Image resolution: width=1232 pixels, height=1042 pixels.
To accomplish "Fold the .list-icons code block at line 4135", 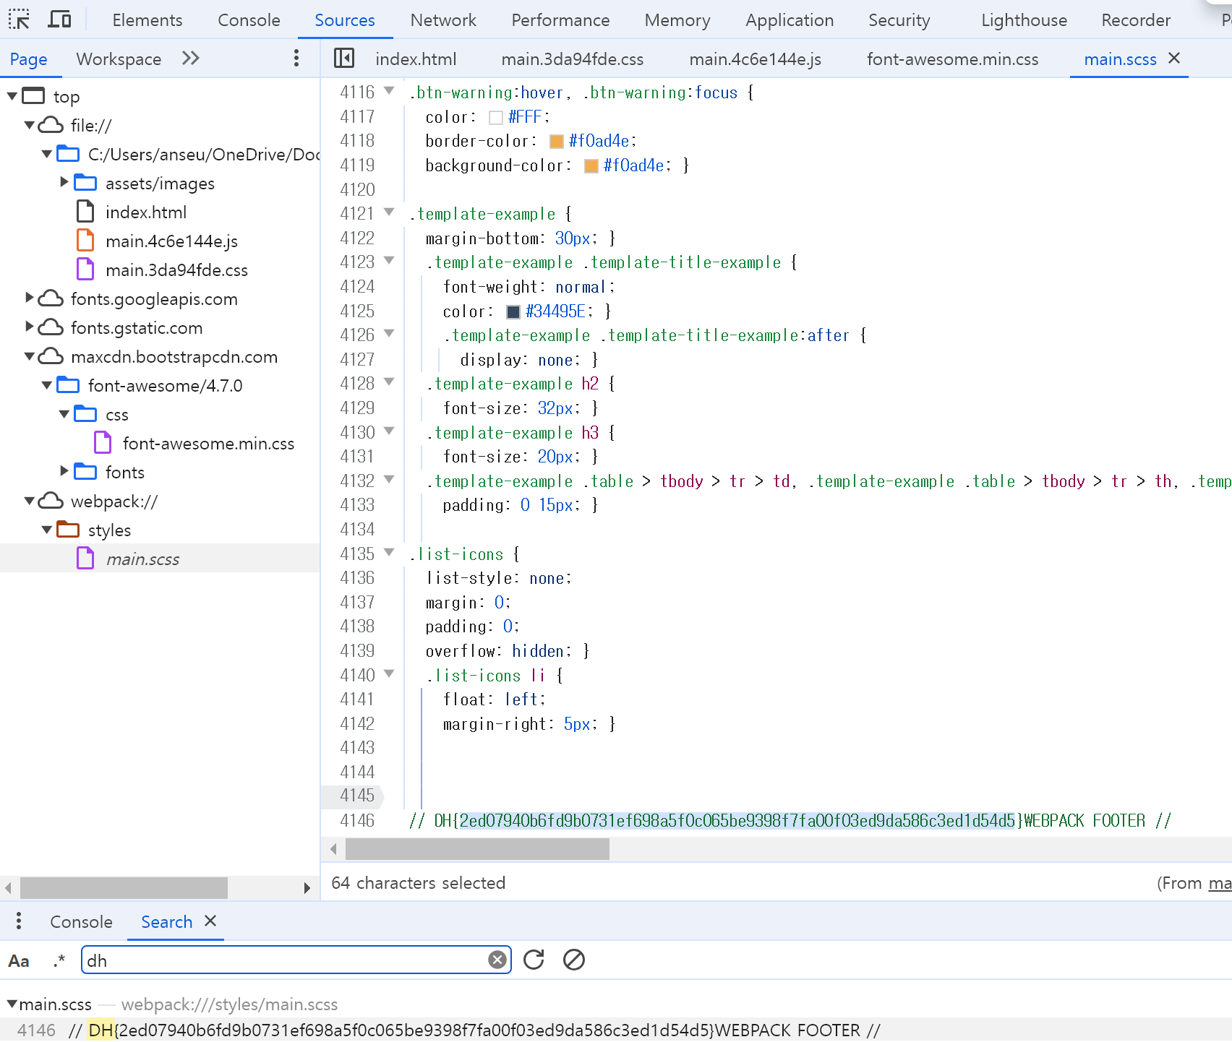I will pos(389,554).
